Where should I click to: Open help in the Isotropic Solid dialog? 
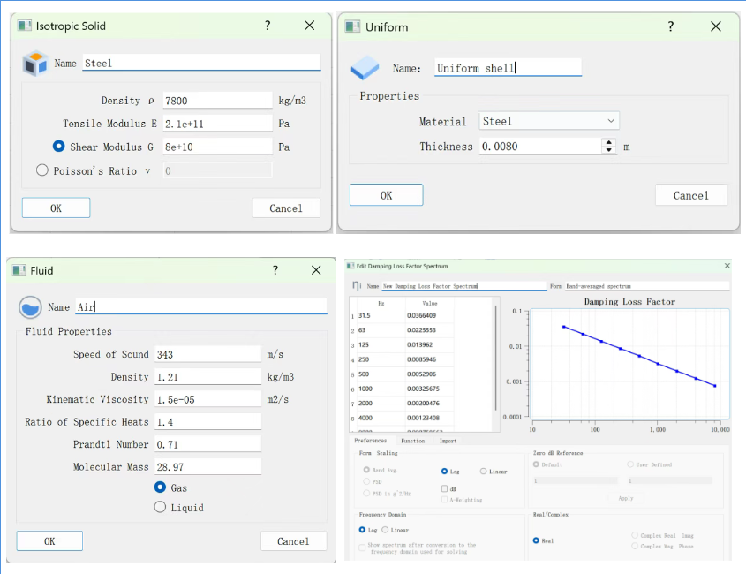pos(268,26)
